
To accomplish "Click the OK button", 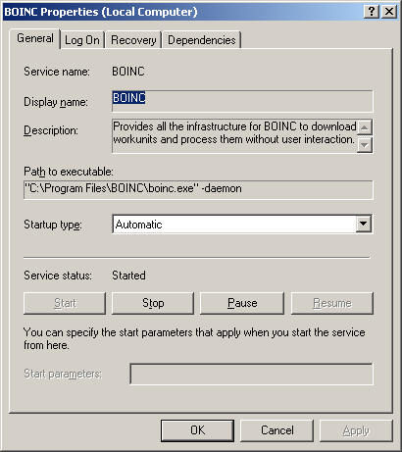I will pos(197,430).
